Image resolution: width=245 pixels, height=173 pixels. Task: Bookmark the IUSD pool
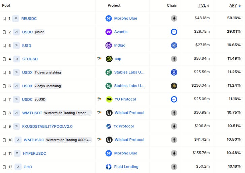(x=4, y=46)
